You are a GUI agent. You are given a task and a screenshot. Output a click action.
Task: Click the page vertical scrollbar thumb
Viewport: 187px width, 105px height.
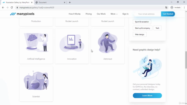point(186,60)
